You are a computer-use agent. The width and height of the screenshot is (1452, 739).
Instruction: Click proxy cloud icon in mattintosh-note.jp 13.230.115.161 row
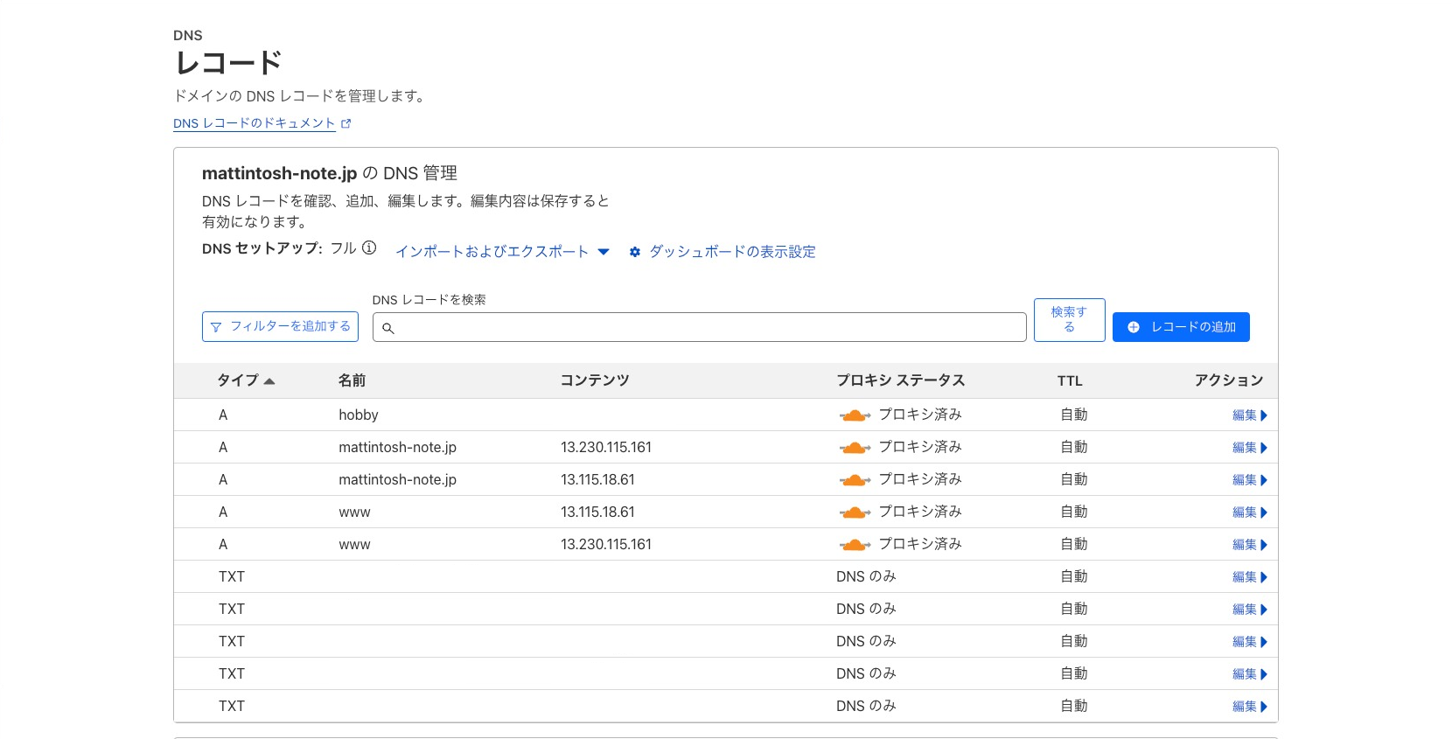tap(855, 448)
